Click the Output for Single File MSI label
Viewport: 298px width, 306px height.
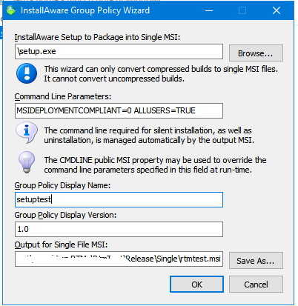coord(61,245)
